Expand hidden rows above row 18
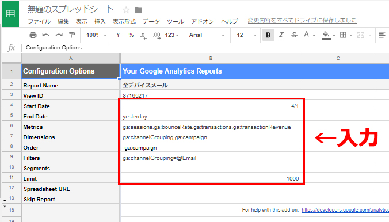The image size is (389, 222). (5, 206)
